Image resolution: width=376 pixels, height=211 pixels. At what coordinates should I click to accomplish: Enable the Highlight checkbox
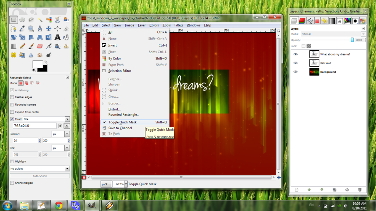tap(12, 162)
